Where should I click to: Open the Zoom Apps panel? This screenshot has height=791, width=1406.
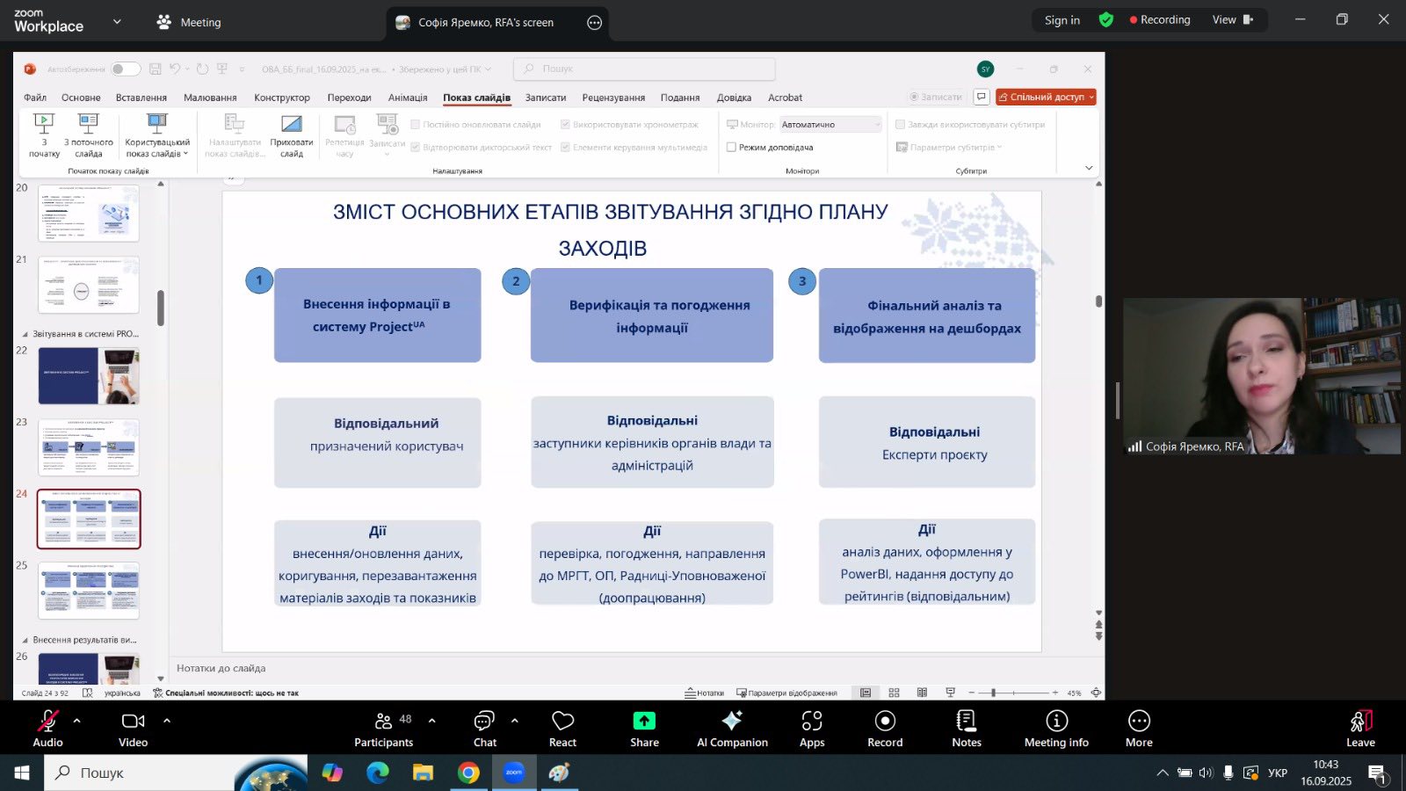click(812, 729)
